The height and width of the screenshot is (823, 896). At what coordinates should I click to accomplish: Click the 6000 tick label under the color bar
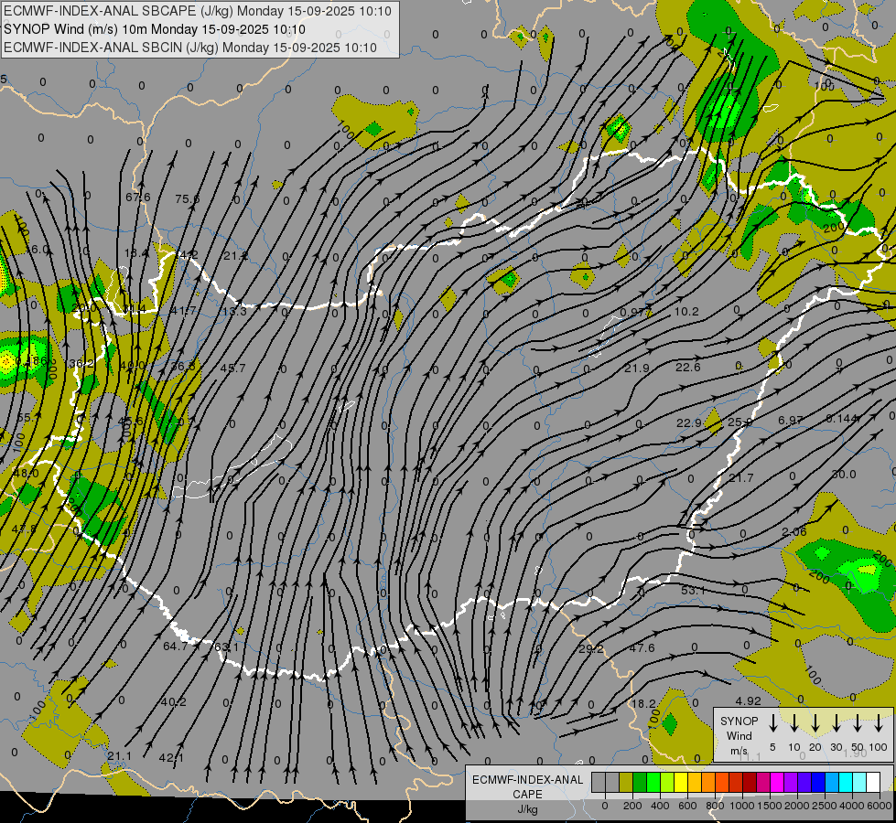880,806
